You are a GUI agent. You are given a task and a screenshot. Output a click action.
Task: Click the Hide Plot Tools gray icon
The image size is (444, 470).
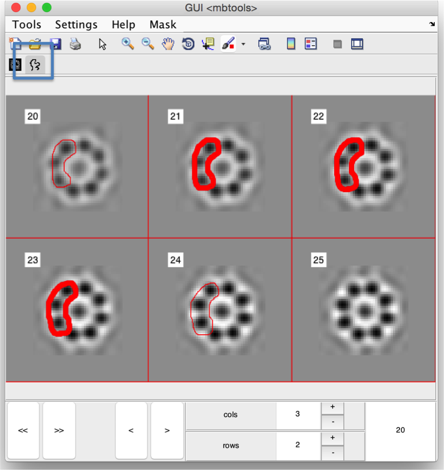point(338,44)
